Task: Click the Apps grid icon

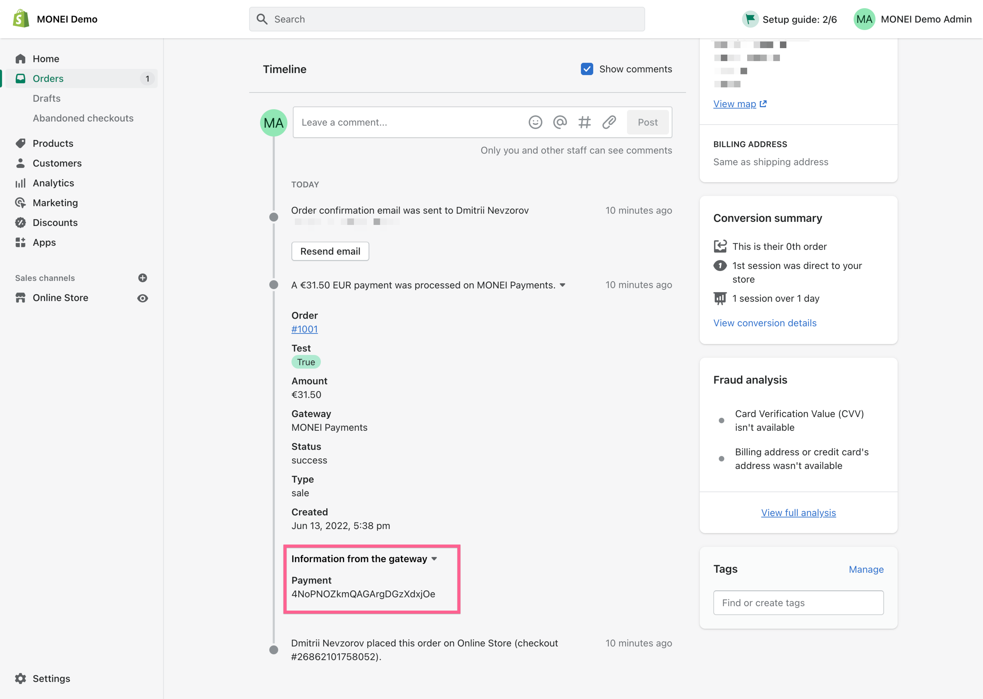Action: [x=20, y=242]
